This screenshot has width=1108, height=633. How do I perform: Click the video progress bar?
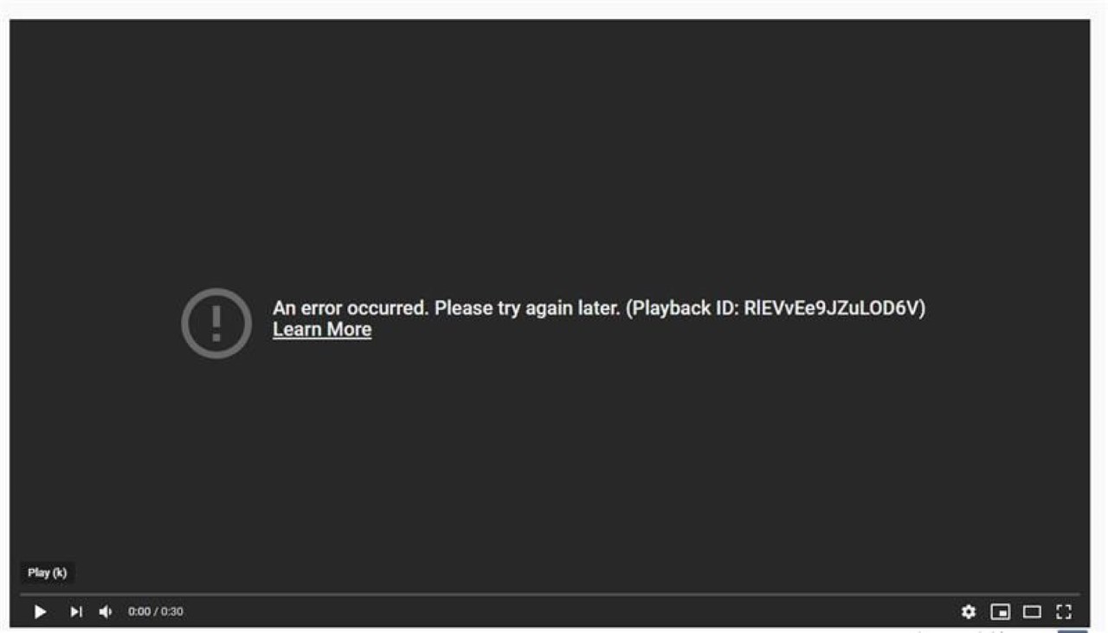point(550,595)
